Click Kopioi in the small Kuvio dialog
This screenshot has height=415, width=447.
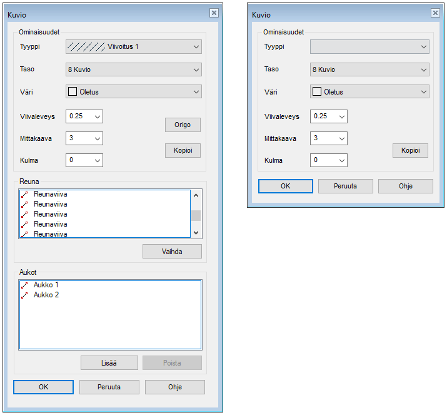(x=410, y=151)
